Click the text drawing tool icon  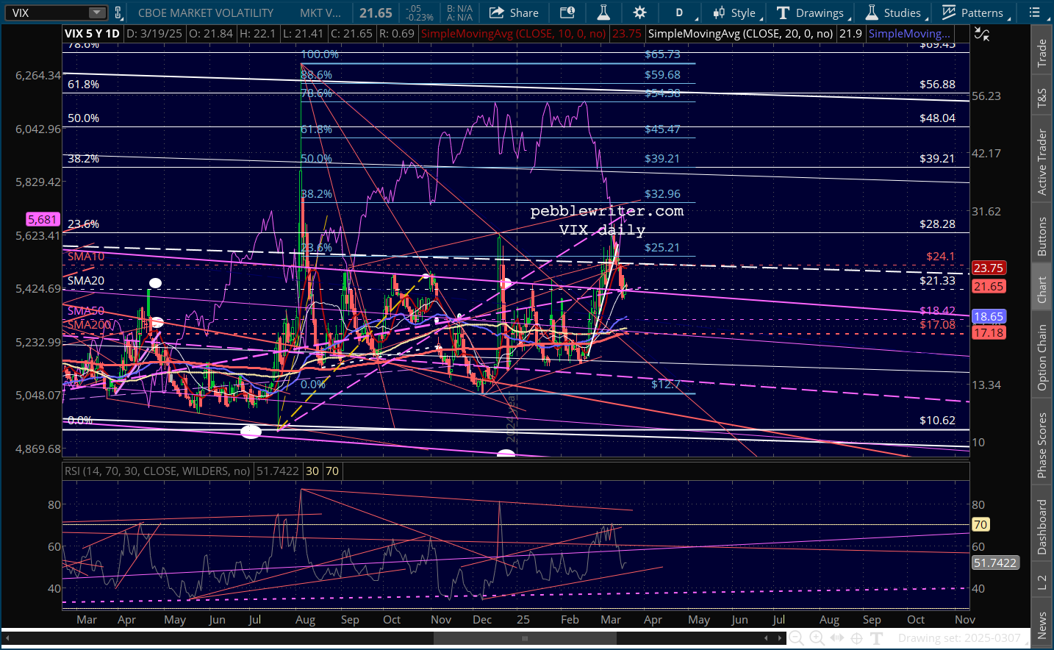coord(876,638)
